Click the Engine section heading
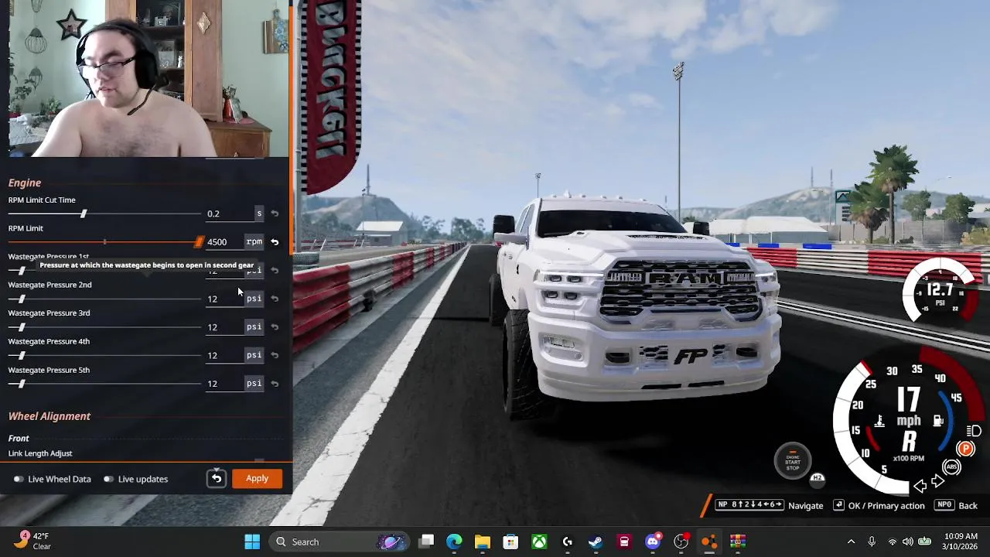Screen dimensions: 990x557 (25, 183)
